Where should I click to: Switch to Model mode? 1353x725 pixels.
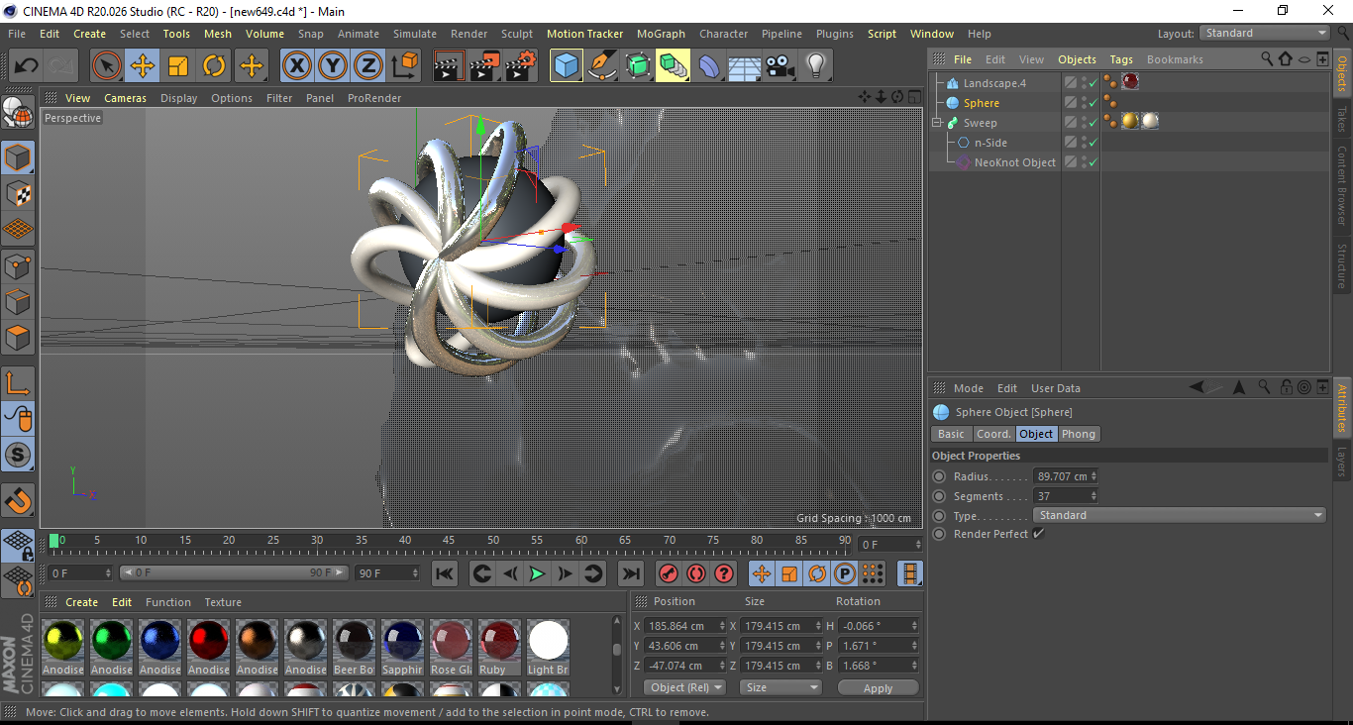pyautogui.click(x=18, y=158)
